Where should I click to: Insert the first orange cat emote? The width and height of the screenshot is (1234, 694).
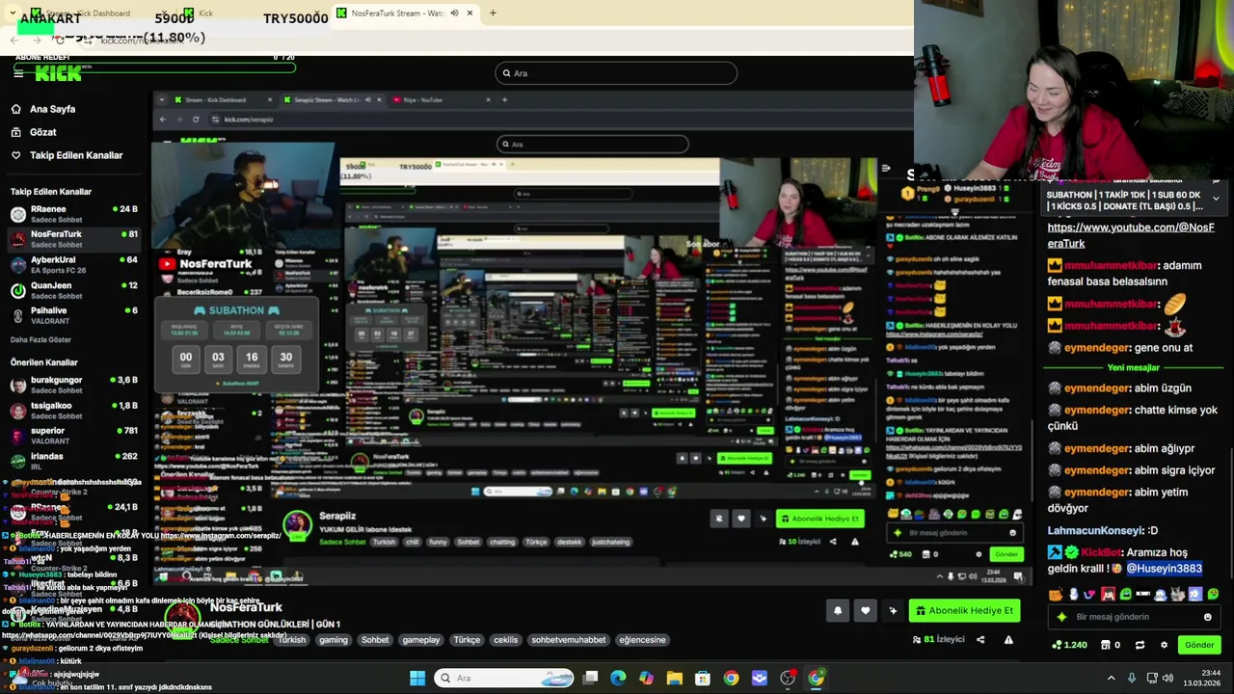click(x=1055, y=595)
